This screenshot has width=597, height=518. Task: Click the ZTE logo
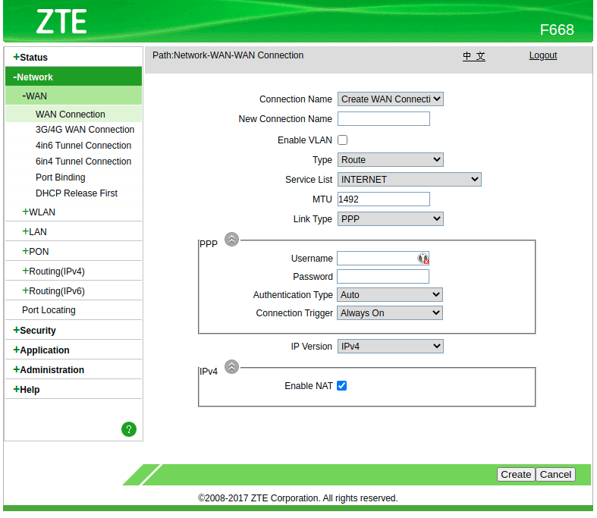61,22
